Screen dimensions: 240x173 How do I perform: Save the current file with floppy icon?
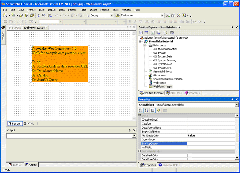click(27, 15)
